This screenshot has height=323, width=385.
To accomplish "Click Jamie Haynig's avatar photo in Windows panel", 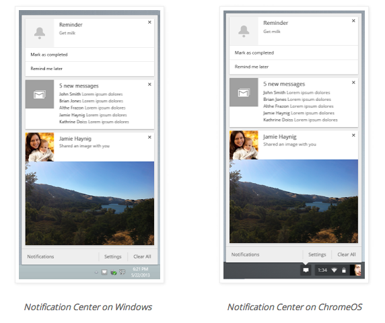I will (x=40, y=147).
